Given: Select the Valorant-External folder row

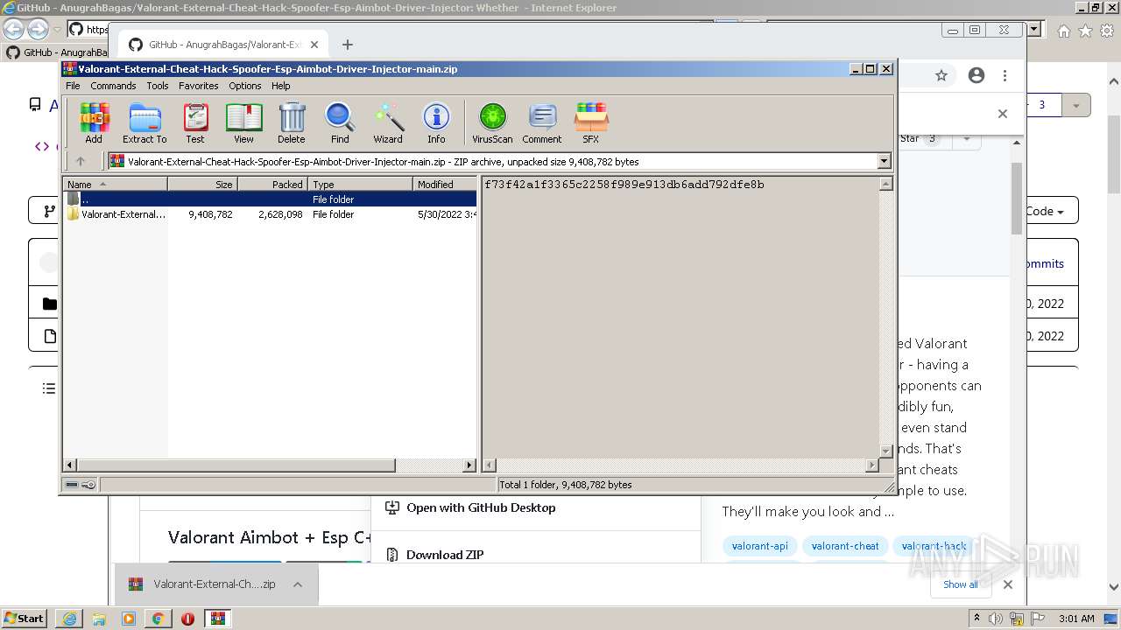Looking at the screenshot, I should pos(270,214).
